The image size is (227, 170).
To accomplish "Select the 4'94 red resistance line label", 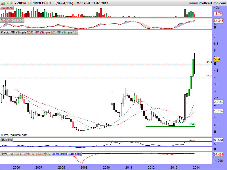I will (209, 62).
